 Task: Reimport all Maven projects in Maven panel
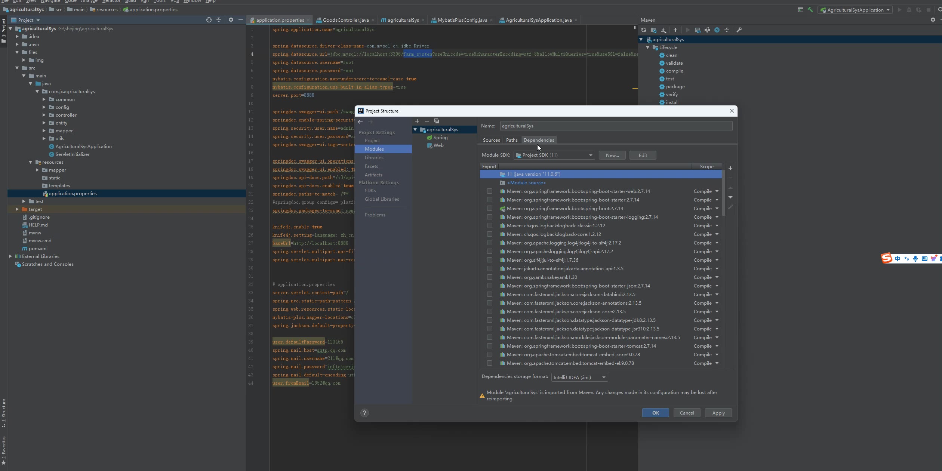(644, 30)
